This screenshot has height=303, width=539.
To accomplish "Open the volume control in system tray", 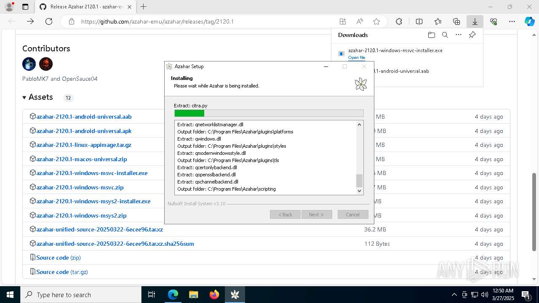I will pos(485,295).
